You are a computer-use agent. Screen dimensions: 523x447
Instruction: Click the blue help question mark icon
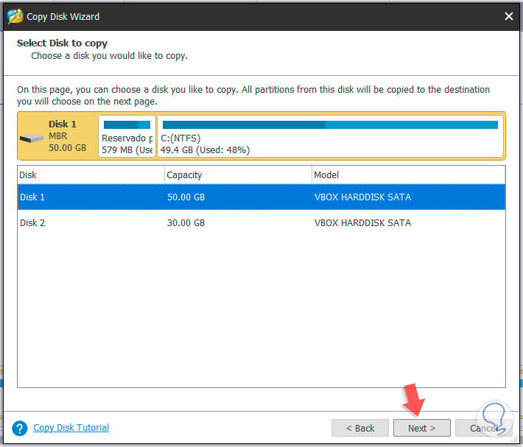click(x=20, y=428)
